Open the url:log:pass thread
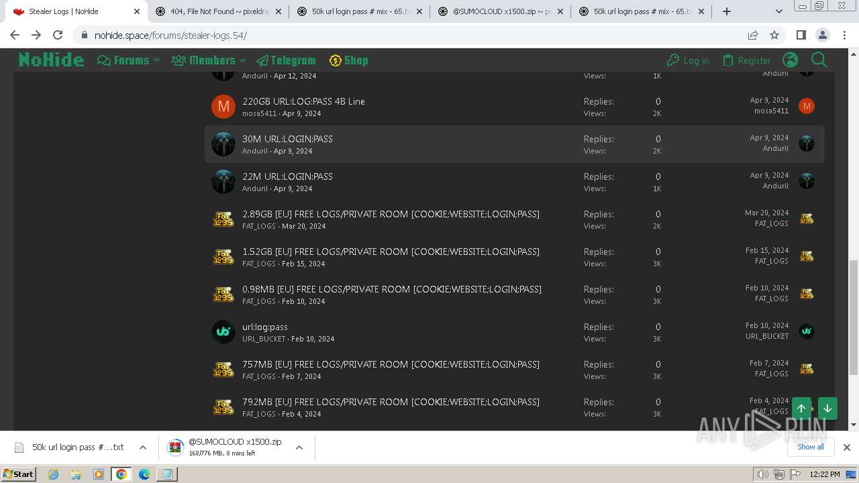859x483 pixels. (265, 327)
